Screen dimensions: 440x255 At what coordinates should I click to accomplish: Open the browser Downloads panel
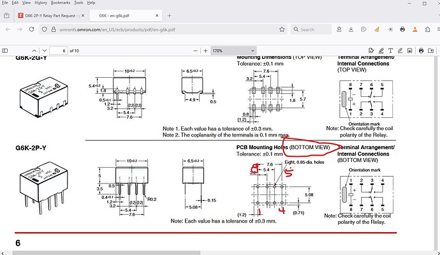(351, 29)
